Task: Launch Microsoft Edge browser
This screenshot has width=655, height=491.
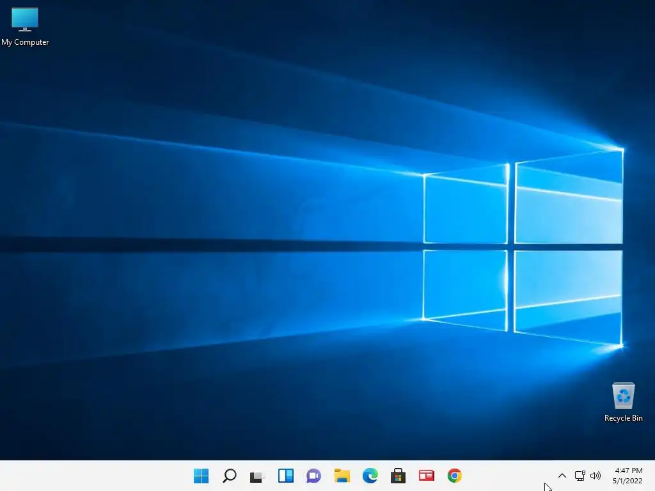Action: (370, 476)
